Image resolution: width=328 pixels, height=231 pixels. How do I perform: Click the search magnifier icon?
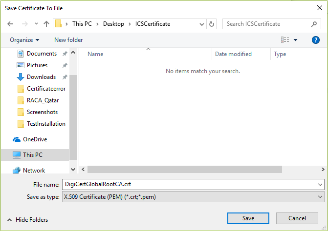click(x=314, y=24)
